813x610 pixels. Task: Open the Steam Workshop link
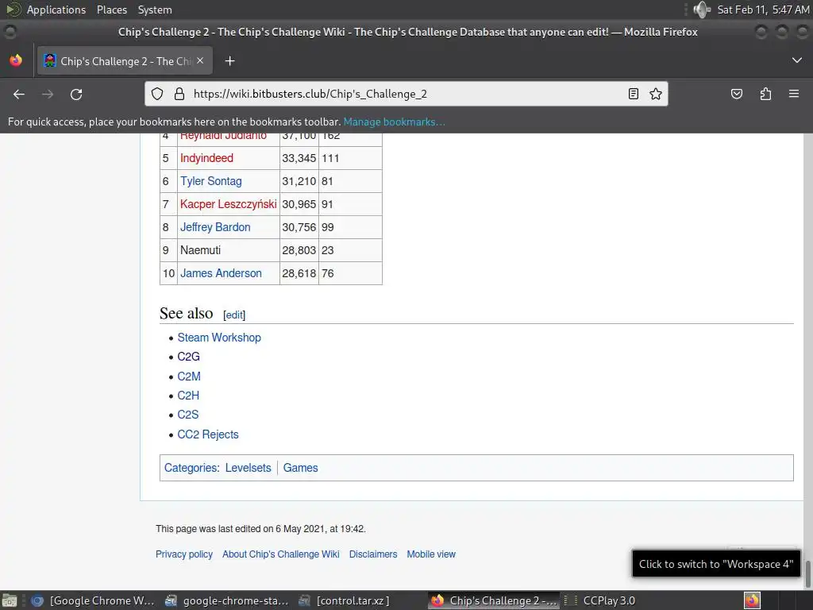[219, 338]
